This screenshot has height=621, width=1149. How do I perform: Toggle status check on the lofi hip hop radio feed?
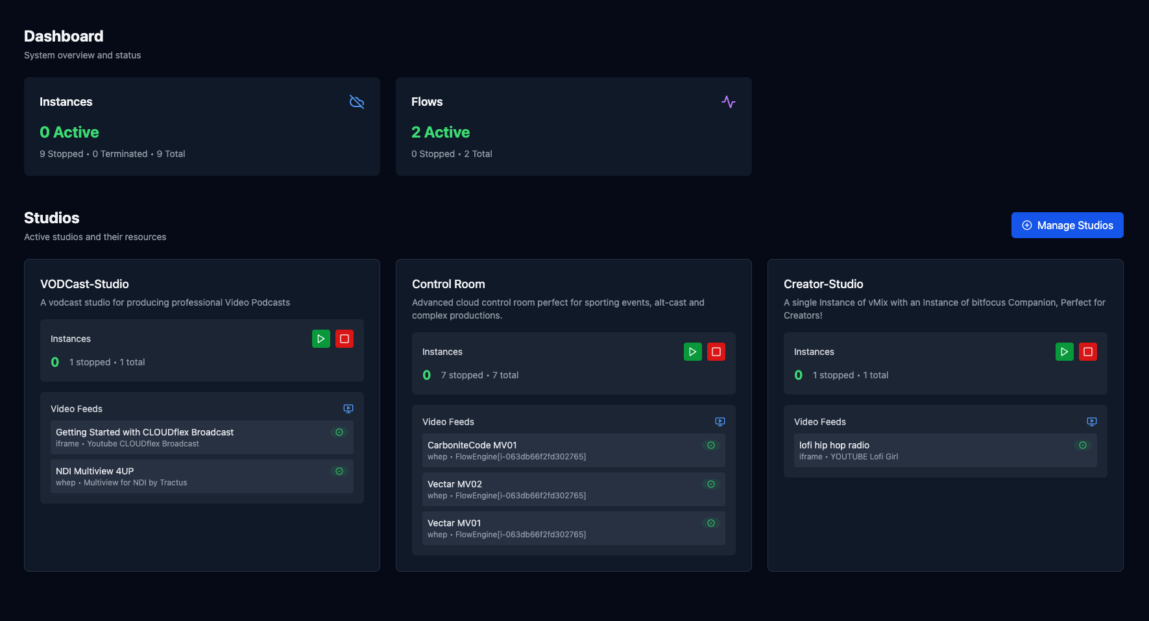tap(1082, 445)
